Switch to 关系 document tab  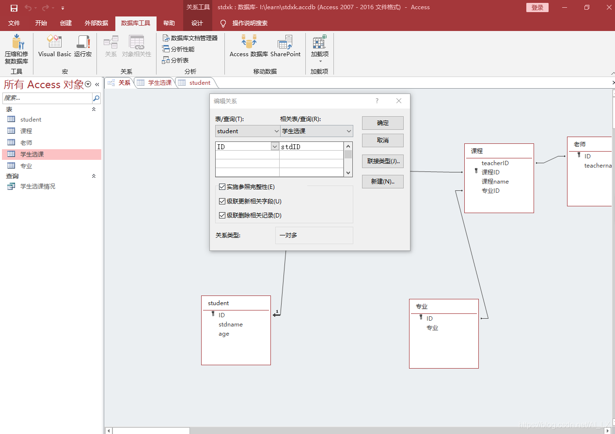[x=119, y=83]
